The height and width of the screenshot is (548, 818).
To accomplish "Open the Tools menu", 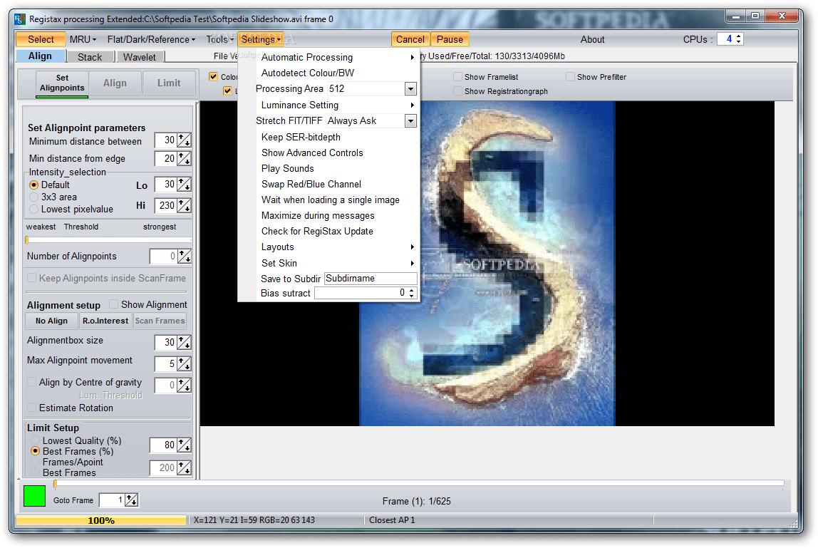I will [x=218, y=39].
